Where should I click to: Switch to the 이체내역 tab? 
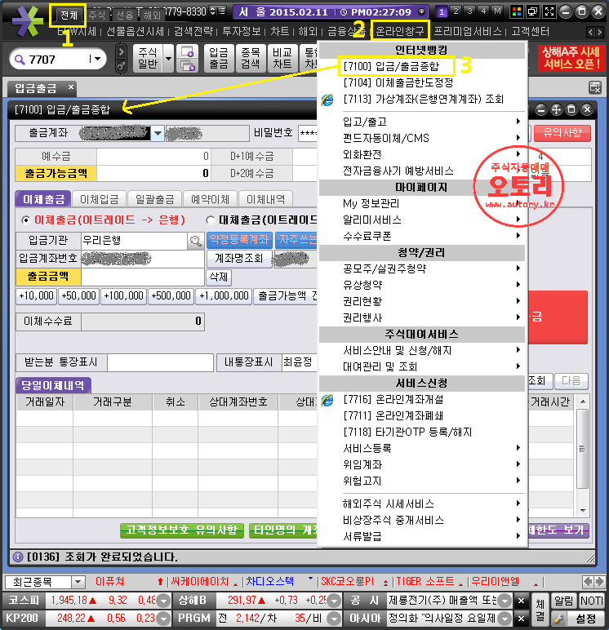pos(265,199)
